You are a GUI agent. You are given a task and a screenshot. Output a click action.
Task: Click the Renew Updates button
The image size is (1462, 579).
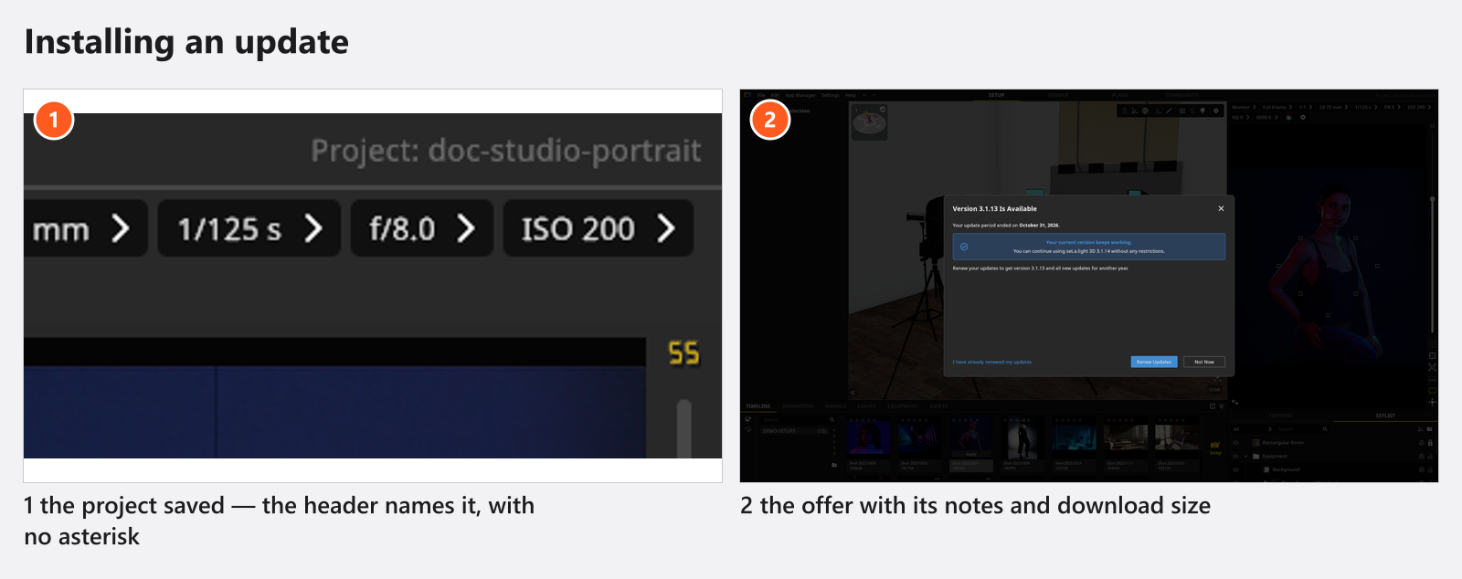click(x=1154, y=362)
